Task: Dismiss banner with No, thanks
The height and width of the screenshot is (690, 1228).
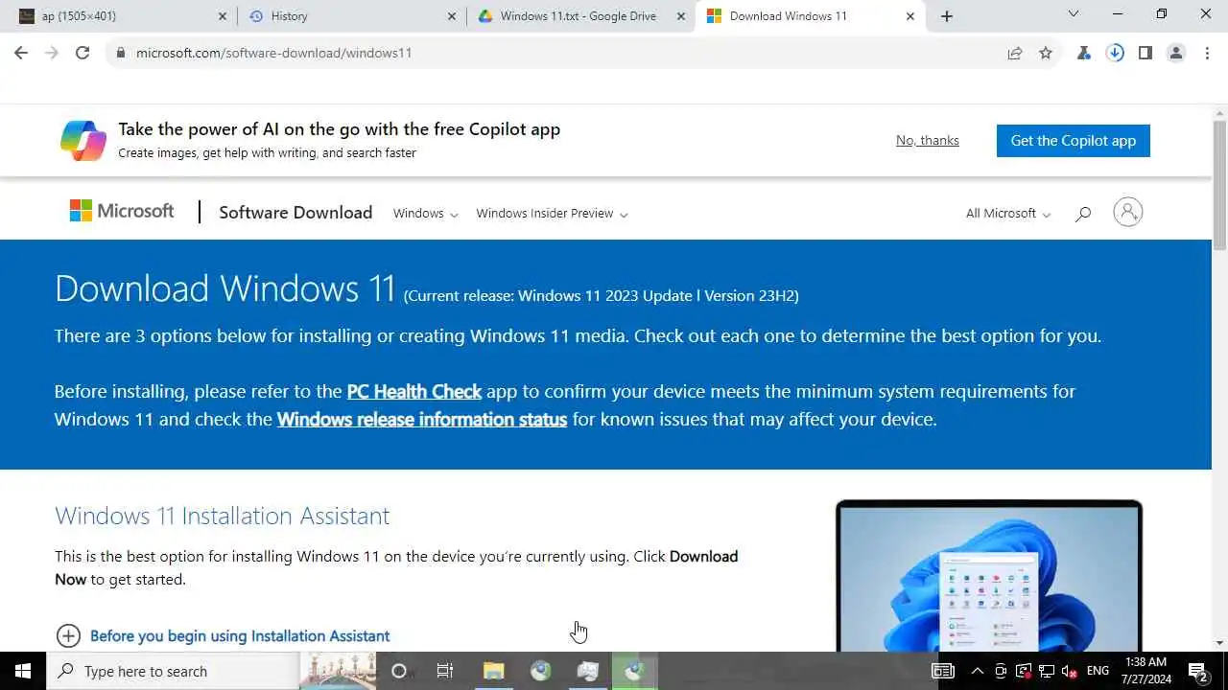Action: click(x=928, y=140)
